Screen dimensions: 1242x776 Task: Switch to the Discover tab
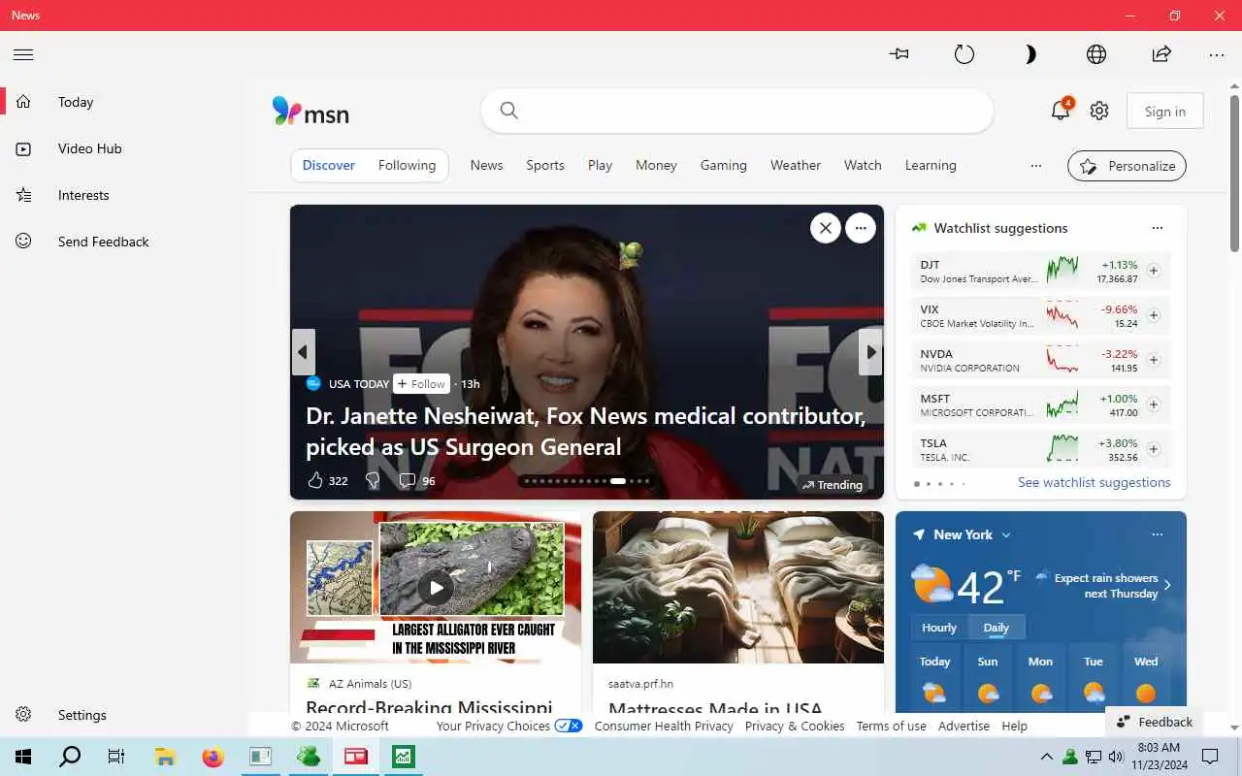pos(329,165)
